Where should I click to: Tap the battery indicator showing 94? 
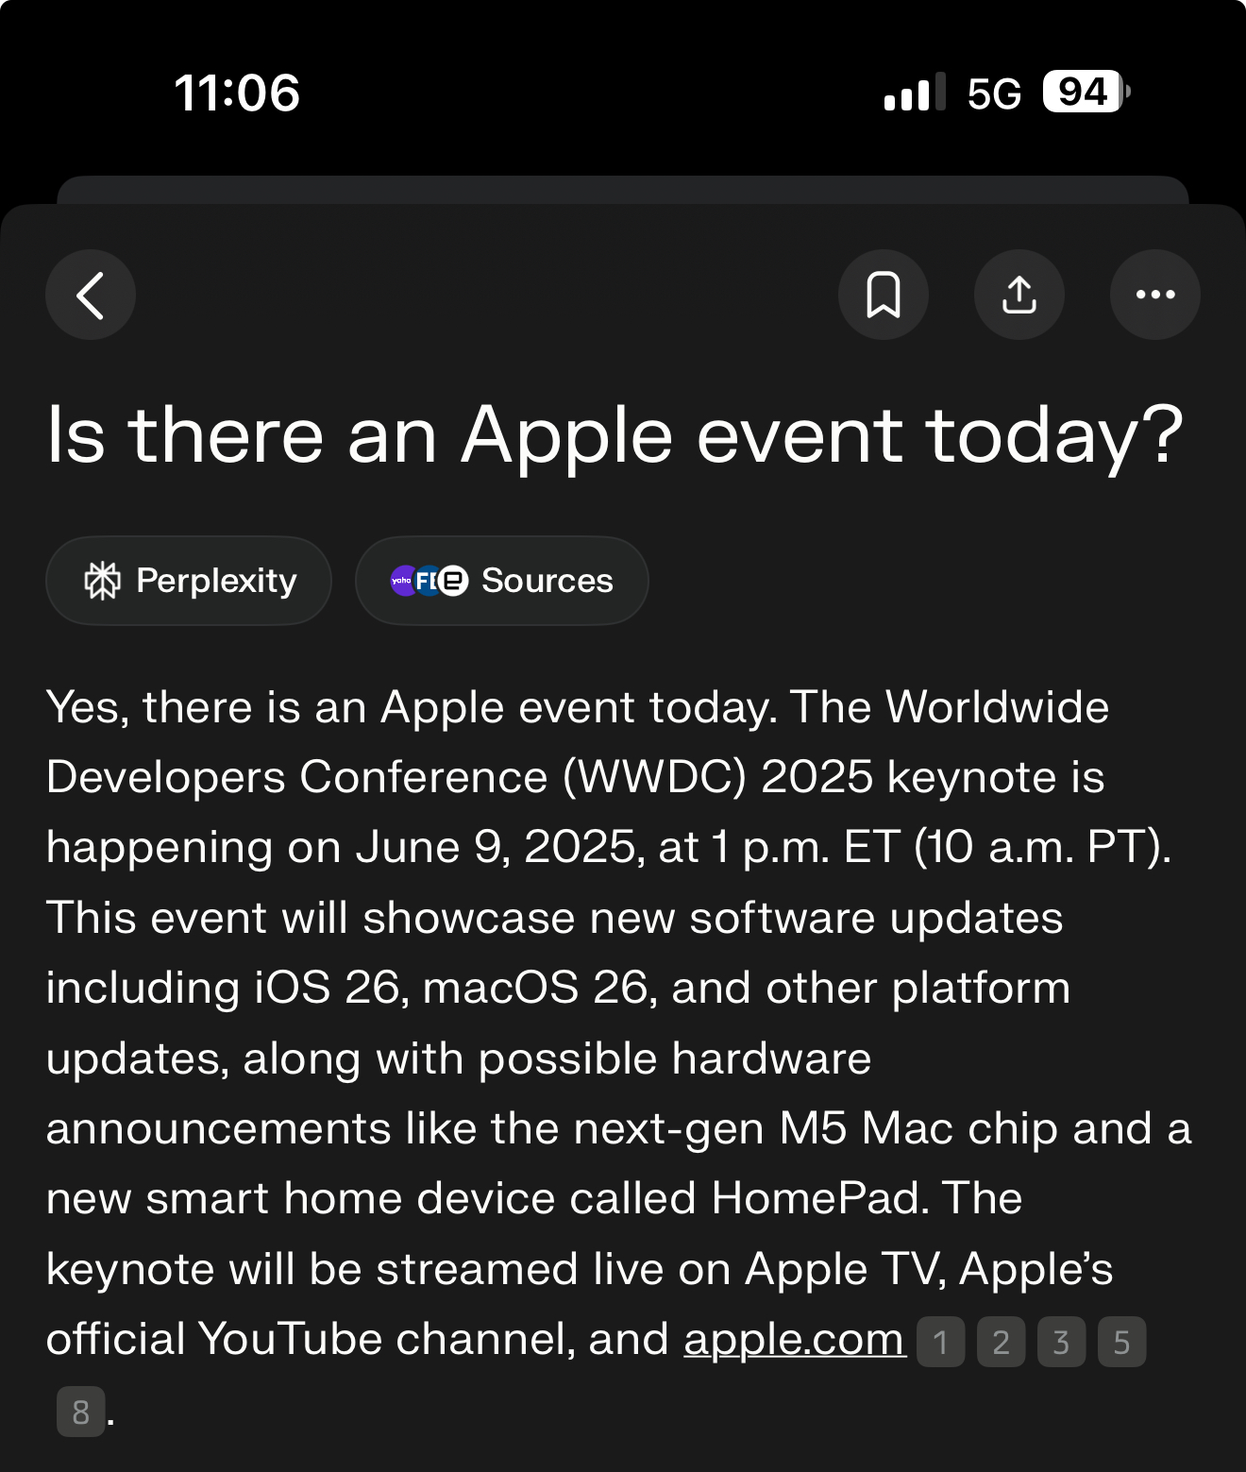(1086, 92)
